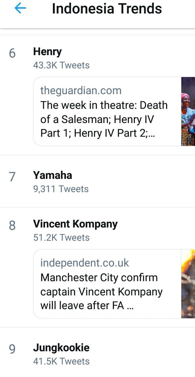The height and width of the screenshot is (377, 195).
Task: Open Manchester City confirm captain article headline
Action: tap(101, 291)
